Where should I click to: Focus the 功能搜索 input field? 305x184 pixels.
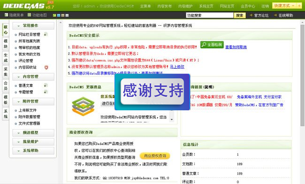coord(210,15)
